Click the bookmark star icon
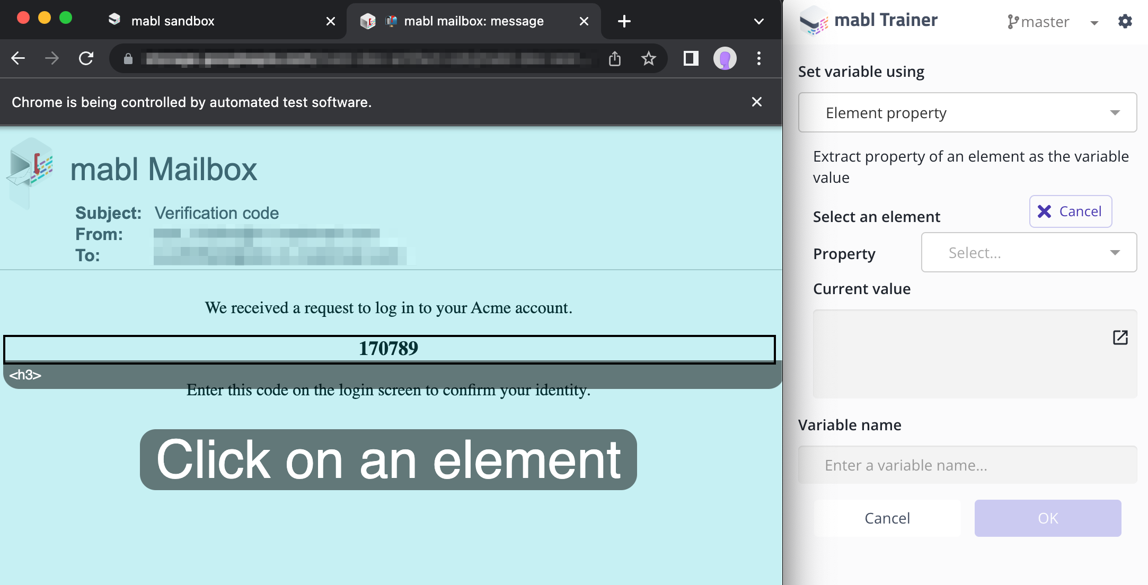The height and width of the screenshot is (585, 1148). [648, 58]
